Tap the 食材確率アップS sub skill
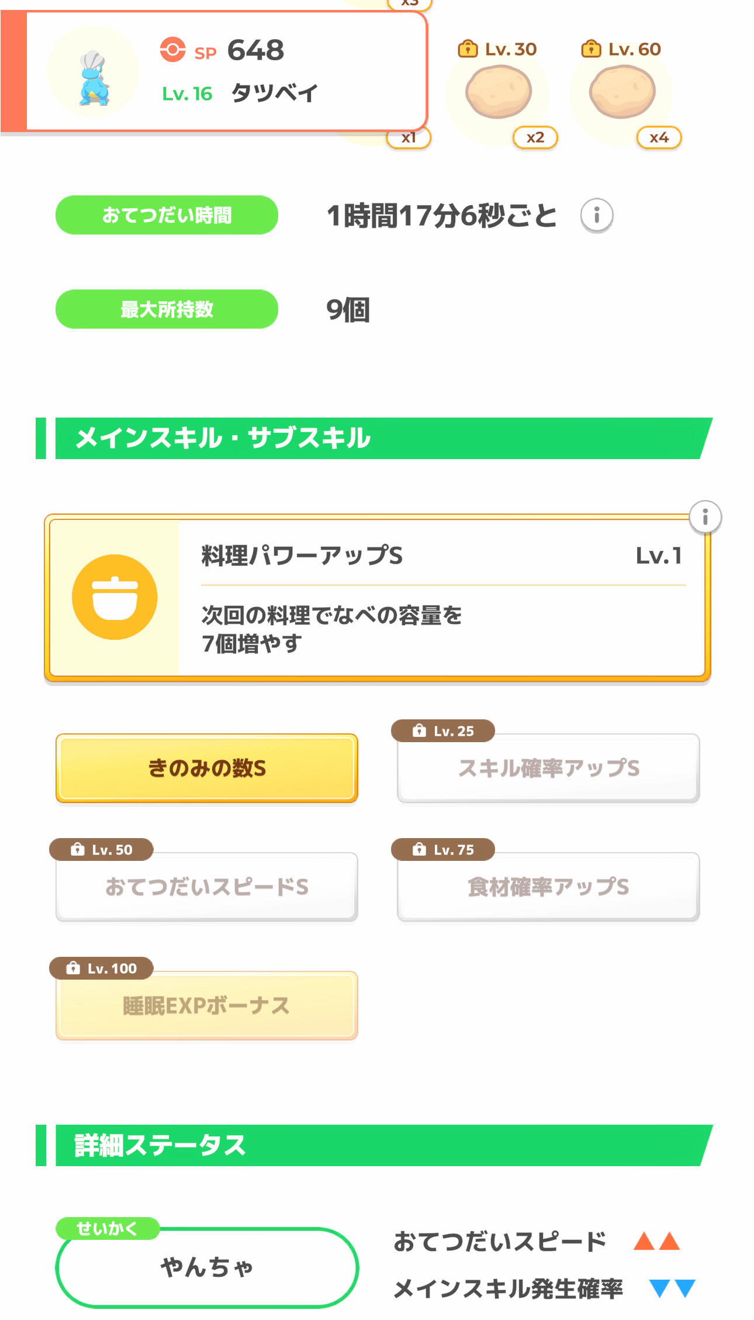 (548, 887)
